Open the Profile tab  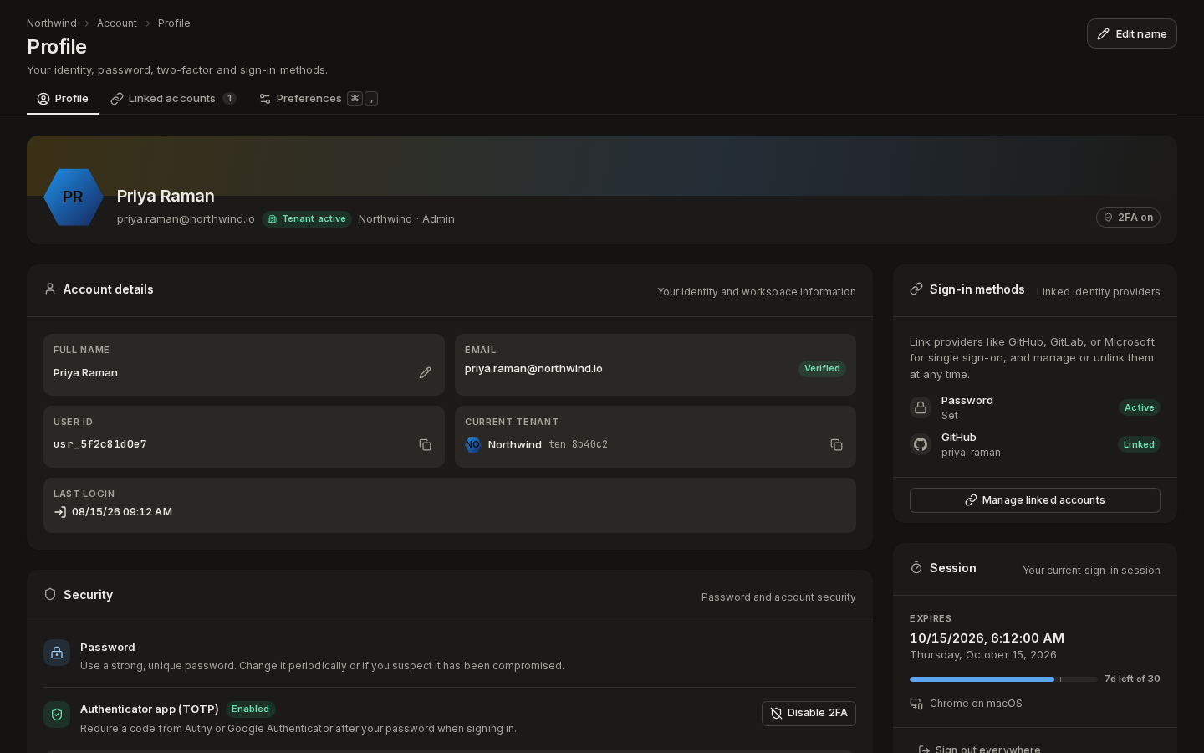[x=63, y=99]
